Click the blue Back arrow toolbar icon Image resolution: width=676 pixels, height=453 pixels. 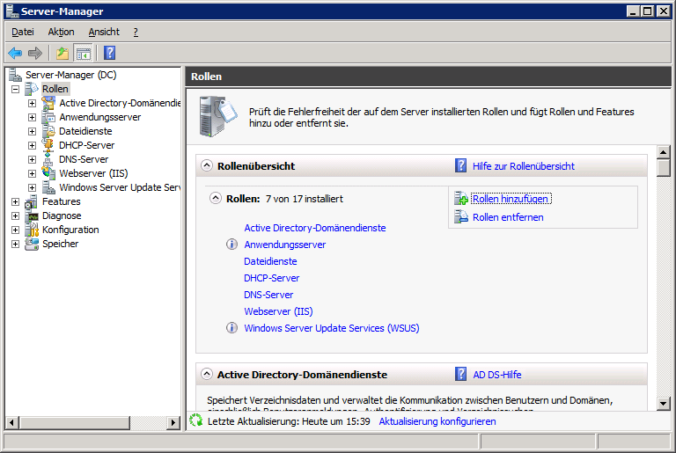pyautogui.click(x=15, y=53)
